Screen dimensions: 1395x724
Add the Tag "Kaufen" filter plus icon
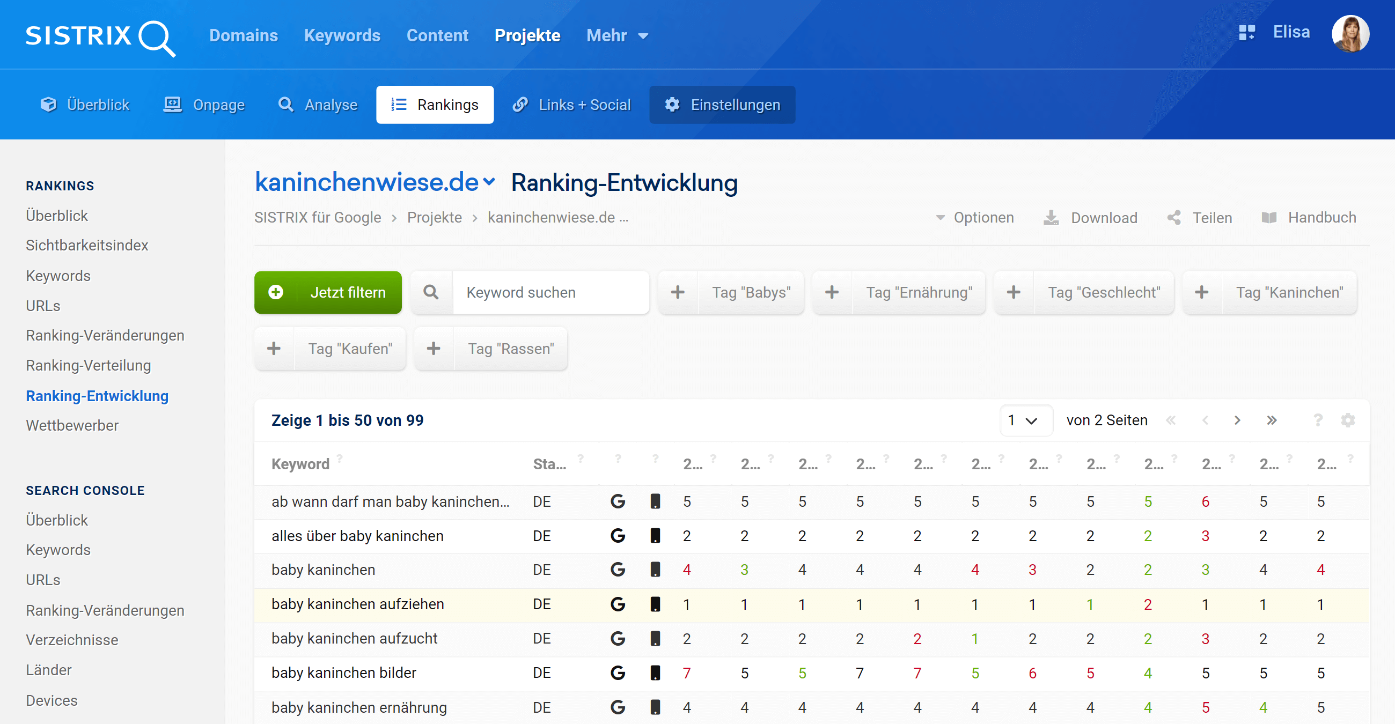(x=274, y=349)
